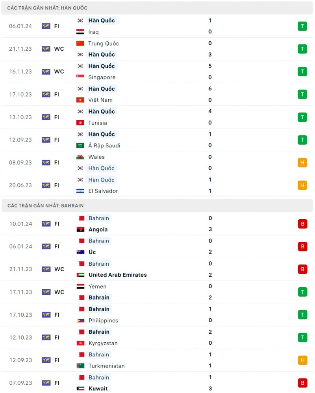Click the Iraq flag icon
The image size is (315, 393).
point(80,32)
